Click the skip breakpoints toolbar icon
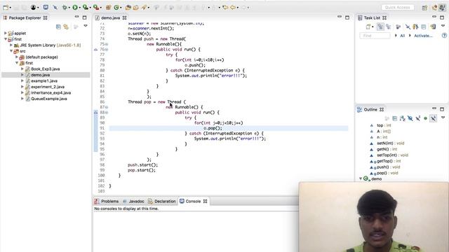 pyautogui.click(x=55, y=8)
